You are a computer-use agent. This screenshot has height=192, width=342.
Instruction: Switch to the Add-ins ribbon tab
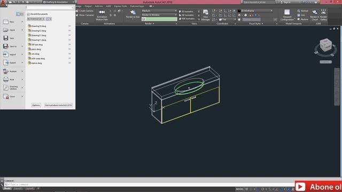click(99, 6)
